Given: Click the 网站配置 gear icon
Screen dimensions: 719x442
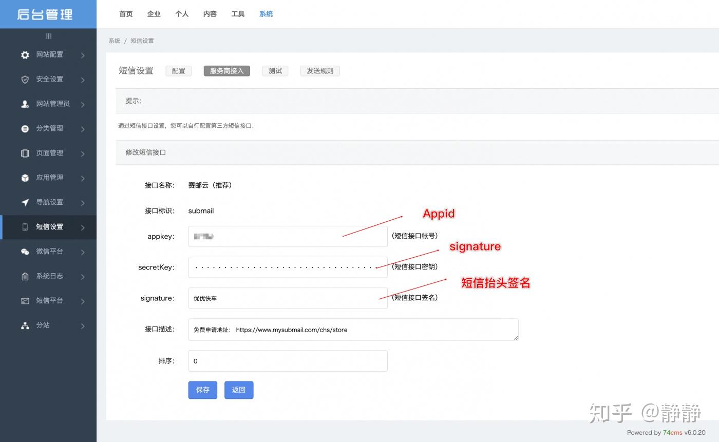Looking at the screenshot, I should (x=25, y=55).
